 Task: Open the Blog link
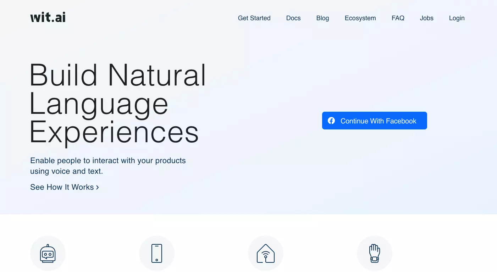tap(322, 18)
